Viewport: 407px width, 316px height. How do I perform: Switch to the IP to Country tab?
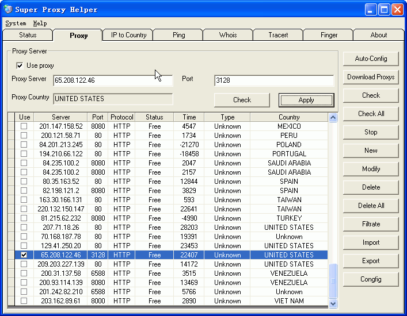128,35
